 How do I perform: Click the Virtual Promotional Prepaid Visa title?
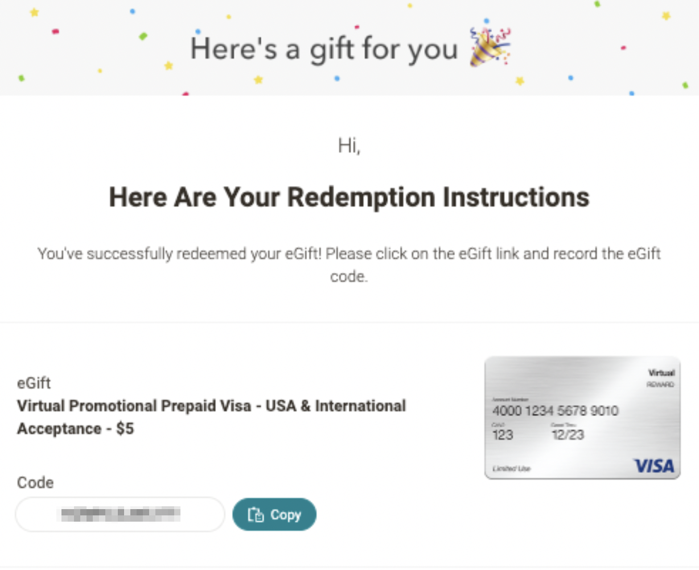pyautogui.click(x=211, y=406)
